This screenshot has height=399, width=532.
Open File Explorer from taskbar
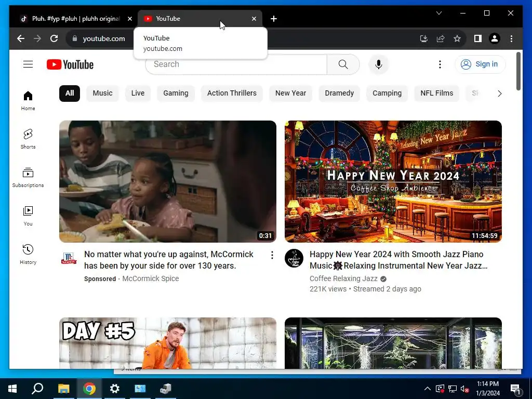(63, 389)
